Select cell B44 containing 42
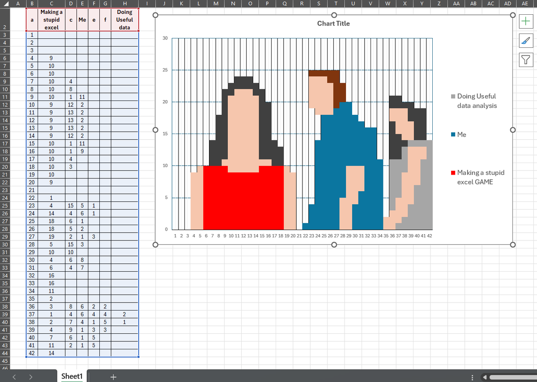537x382 pixels. [31, 353]
